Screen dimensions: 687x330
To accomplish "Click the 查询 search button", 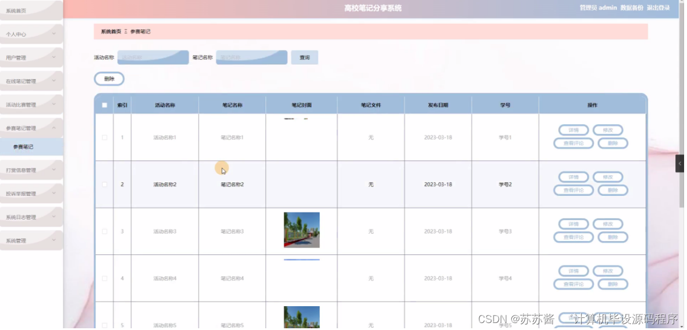I will [x=304, y=58].
